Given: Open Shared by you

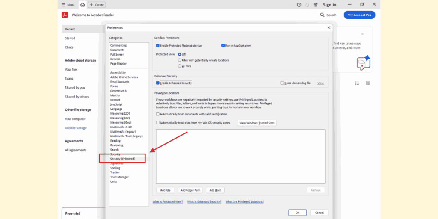Looking at the screenshot, I should click(75, 88).
